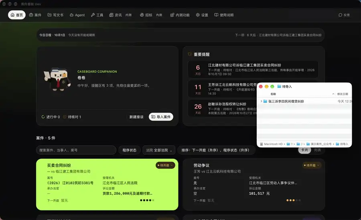Click the search box 搜索案件、当事人、案号
The width and height of the screenshot is (361, 220).
click(76, 150)
